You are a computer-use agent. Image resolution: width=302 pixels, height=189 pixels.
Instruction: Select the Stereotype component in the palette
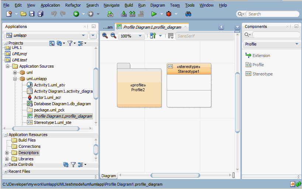point(259,74)
